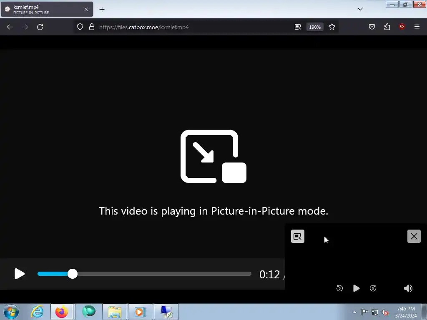
Task: Open Firefox application hamburger menu
Action: click(x=417, y=27)
